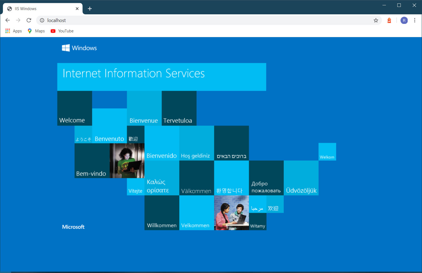Click the Vítejte tile
This screenshot has height=273, width=422.
[136, 187]
